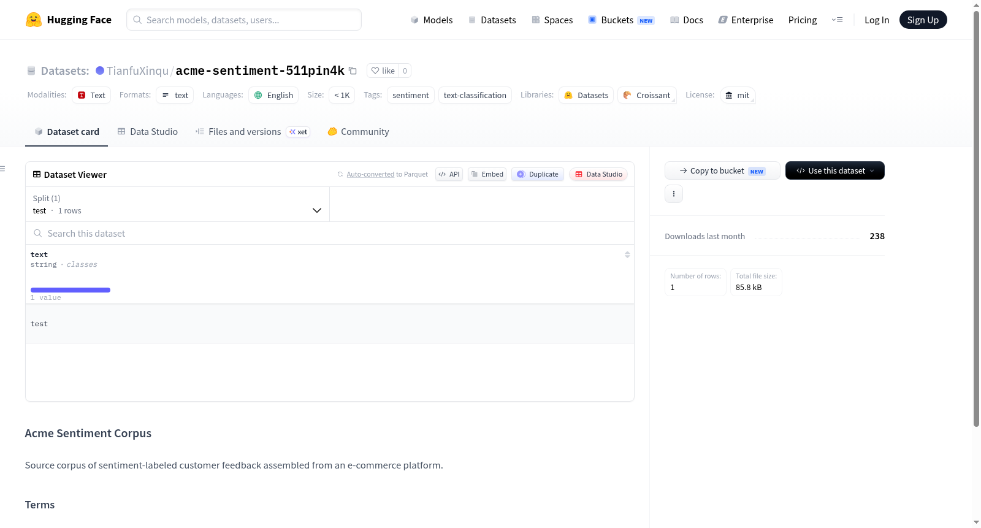
Task: Open the Pricing page
Action: point(803,20)
